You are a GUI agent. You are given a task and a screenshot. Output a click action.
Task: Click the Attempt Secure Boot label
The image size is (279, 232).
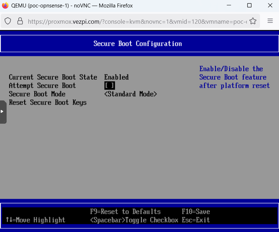pyautogui.click(x=42, y=86)
